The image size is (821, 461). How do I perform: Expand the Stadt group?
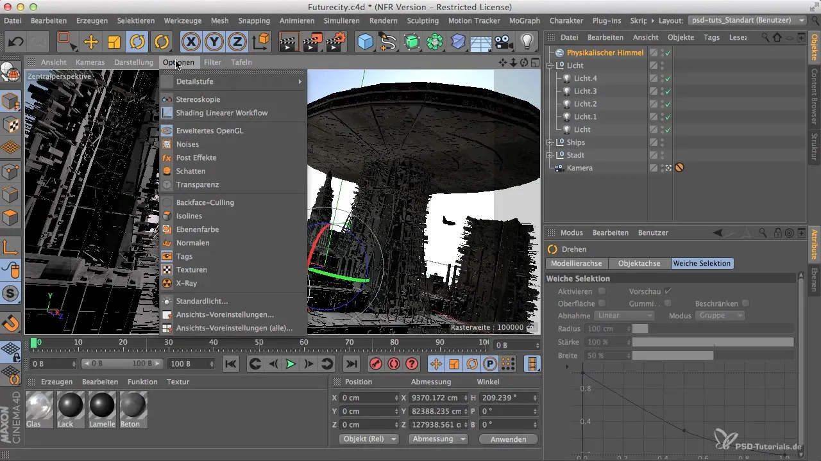[x=550, y=155]
